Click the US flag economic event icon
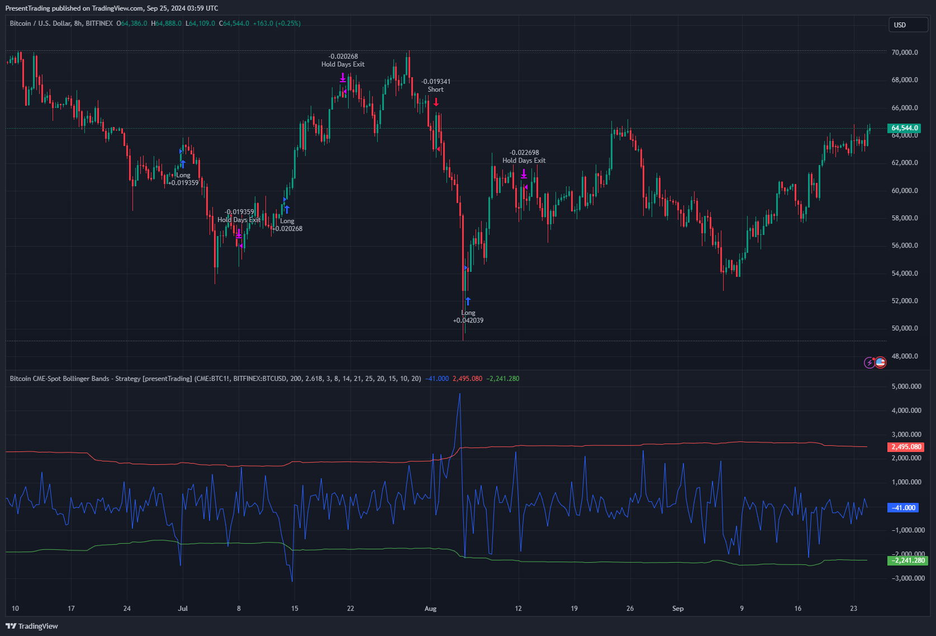The image size is (936, 636). [880, 362]
